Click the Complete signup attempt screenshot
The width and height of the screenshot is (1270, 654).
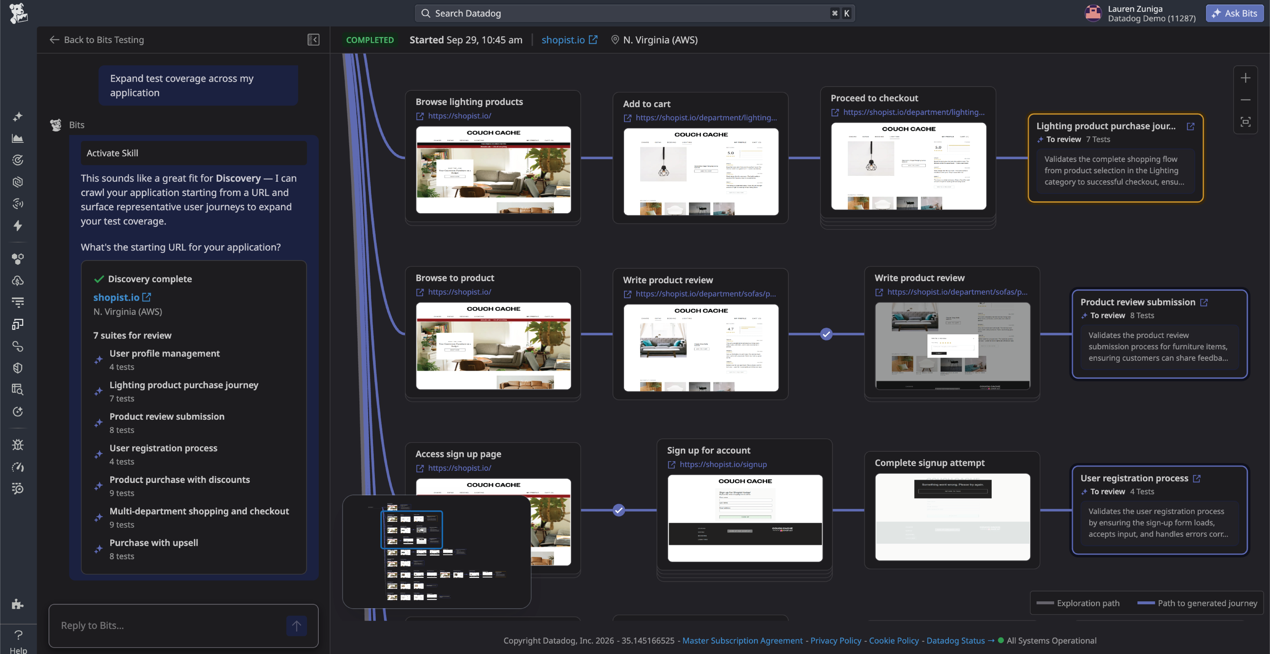[x=952, y=517]
